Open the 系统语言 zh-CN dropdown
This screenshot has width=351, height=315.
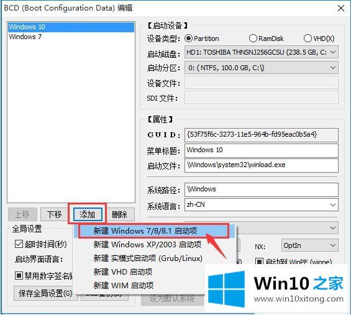click(x=262, y=205)
